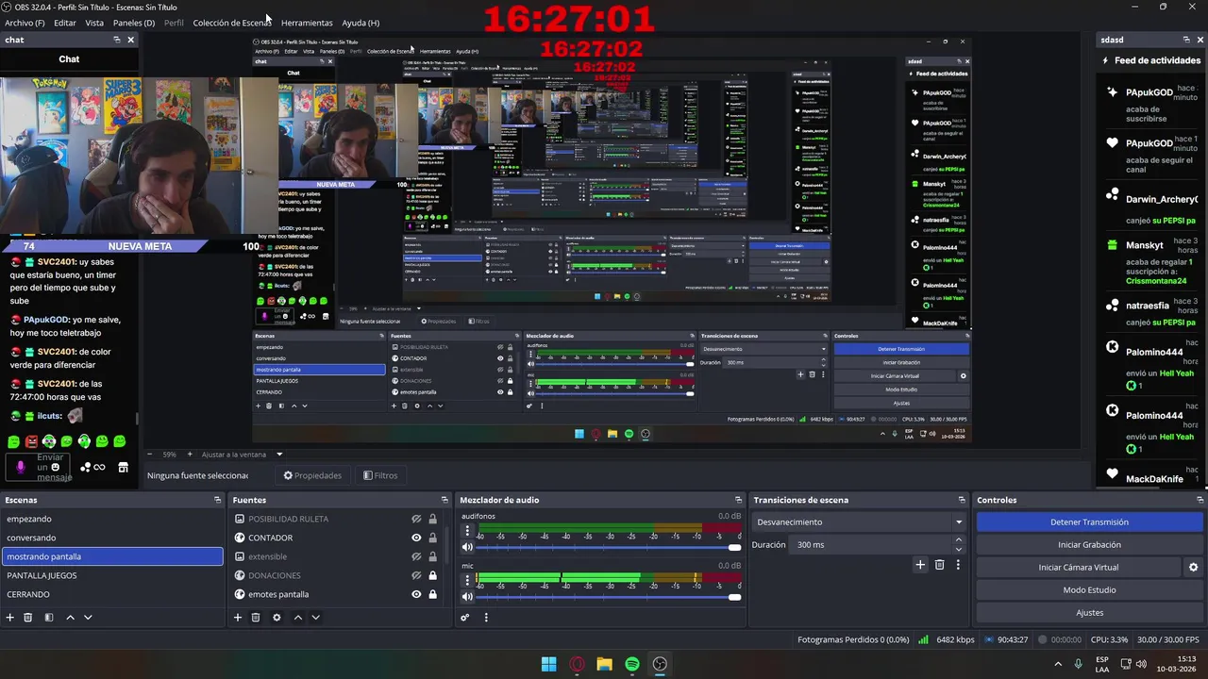1208x679 pixels.
Task: Mute the mic audio channel
Action: (x=467, y=596)
